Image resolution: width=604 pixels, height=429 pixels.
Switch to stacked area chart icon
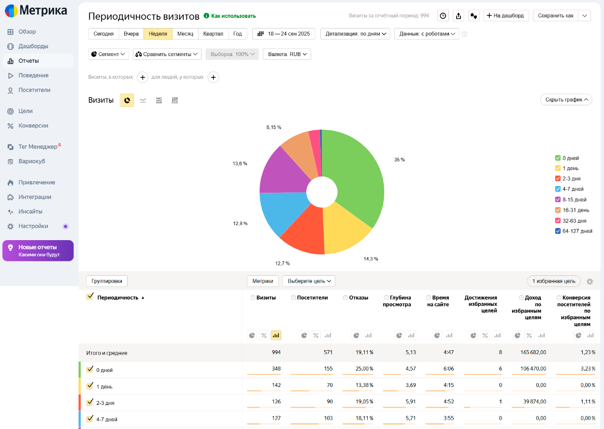[x=159, y=100]
